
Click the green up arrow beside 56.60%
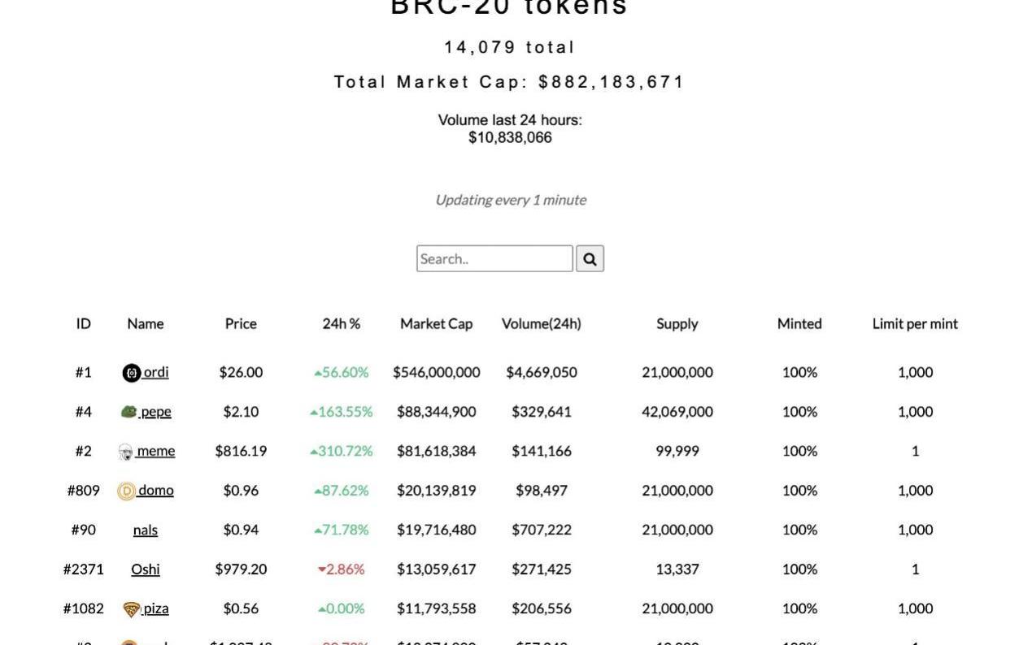pos(318,373)
